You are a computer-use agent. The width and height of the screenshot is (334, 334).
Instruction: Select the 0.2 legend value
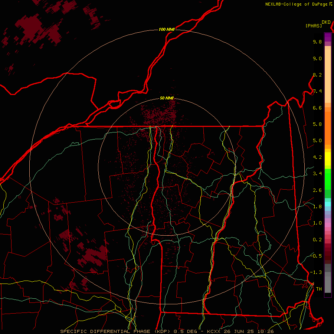[317, 240]
